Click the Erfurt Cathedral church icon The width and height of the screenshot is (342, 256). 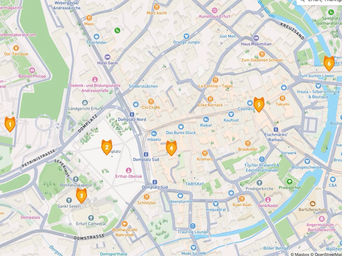point(91,218)
